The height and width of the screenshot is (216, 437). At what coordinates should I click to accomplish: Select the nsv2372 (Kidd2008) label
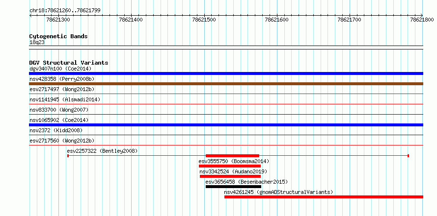[56, 130]
